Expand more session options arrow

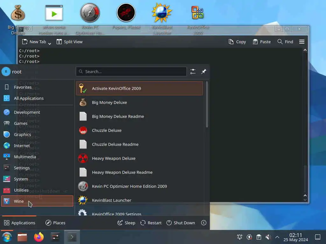pyautogui.click(x=204, y=223)
